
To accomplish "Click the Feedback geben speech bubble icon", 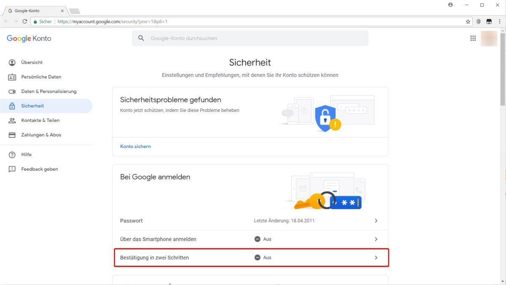I will click(x=12, y=169).
